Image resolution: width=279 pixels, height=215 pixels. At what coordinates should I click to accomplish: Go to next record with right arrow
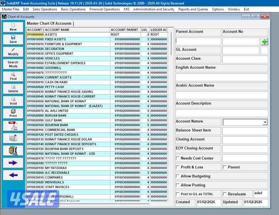[13, 163]
